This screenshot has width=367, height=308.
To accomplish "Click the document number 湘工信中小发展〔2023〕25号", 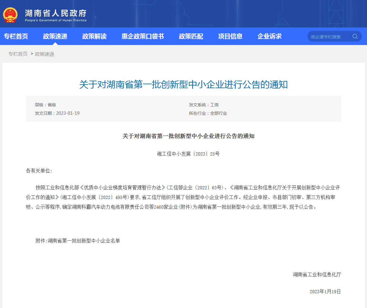I will point(188,154).
